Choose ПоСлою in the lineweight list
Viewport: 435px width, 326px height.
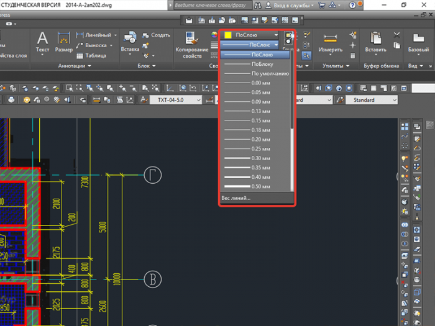255,55
